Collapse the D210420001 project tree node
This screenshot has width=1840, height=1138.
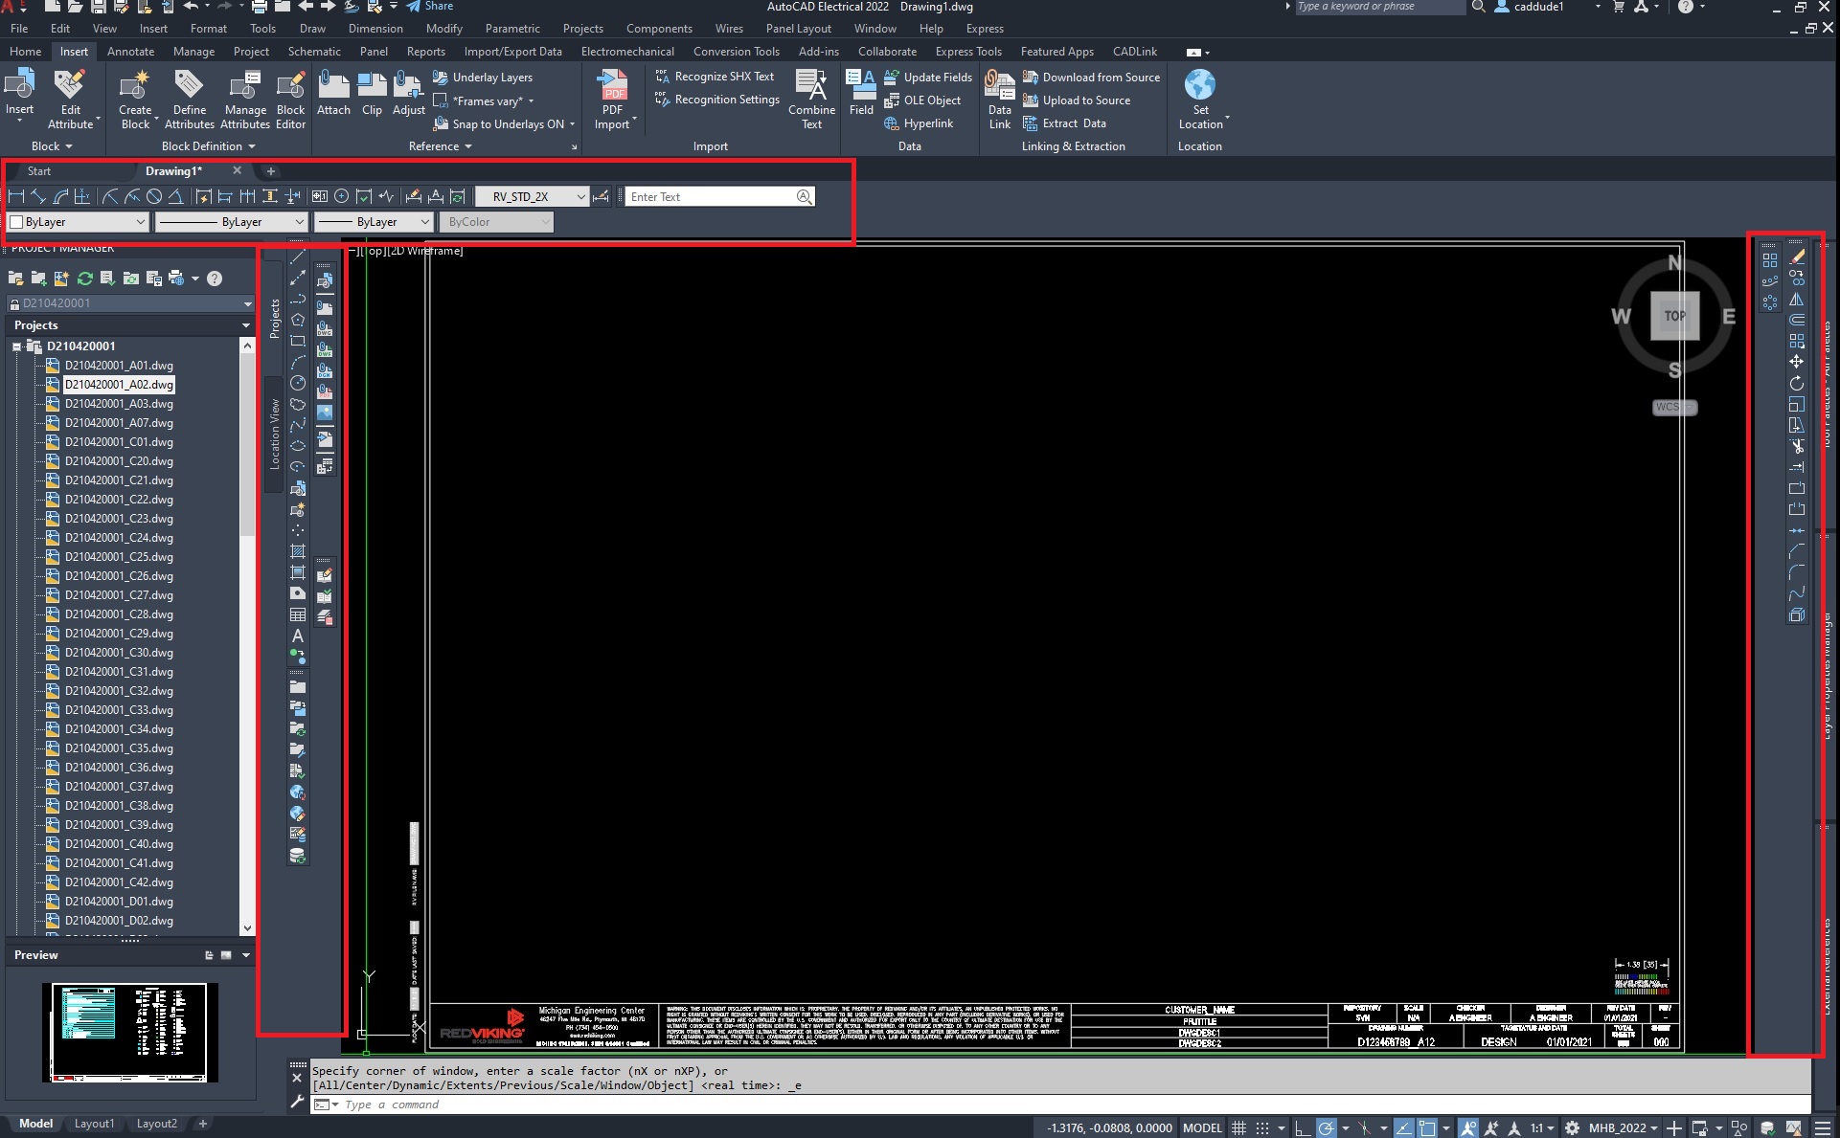[x=17, y=346]
